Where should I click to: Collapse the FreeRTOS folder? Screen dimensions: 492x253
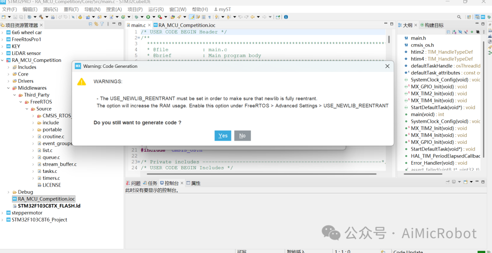[x=21, y=102]
